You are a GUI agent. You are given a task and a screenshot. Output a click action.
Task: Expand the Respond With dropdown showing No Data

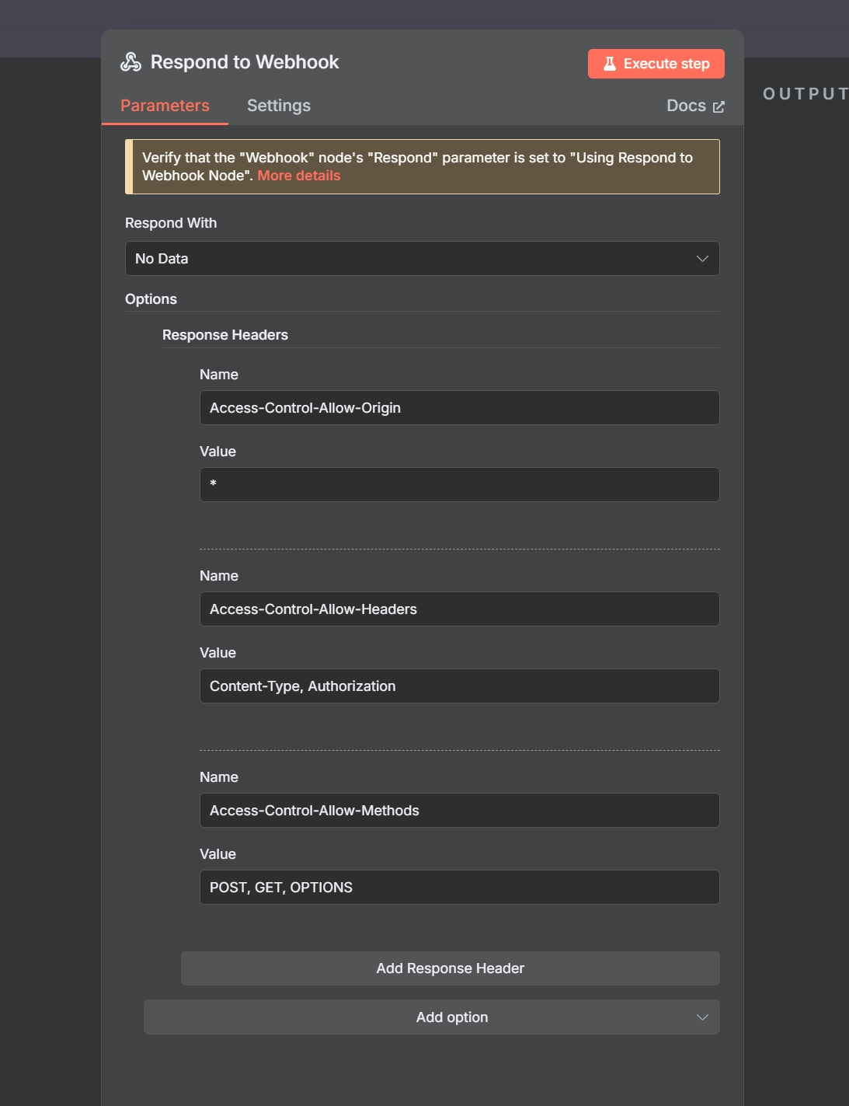[x=421, y=259]
